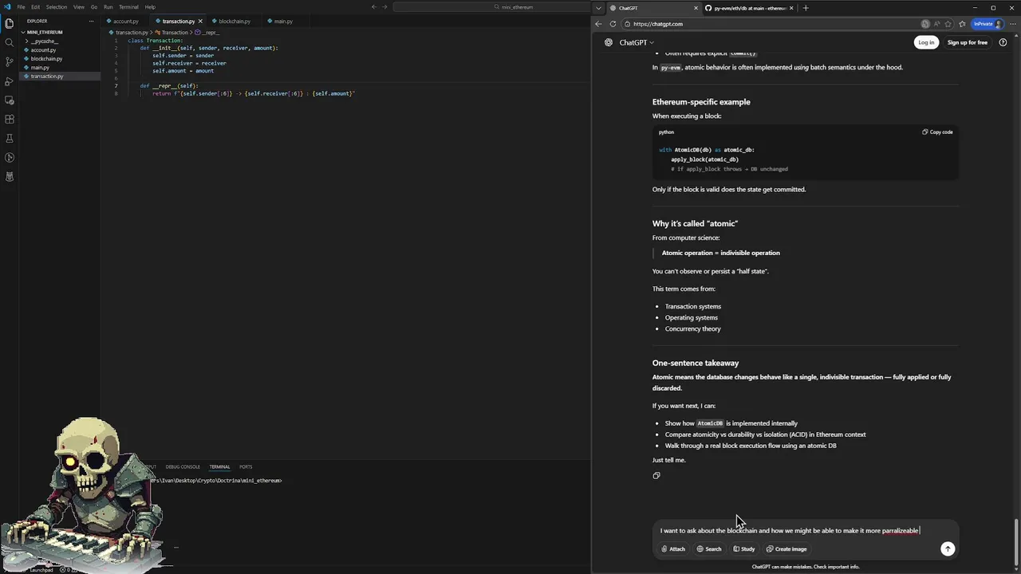This screenshot has height=574, width=1021.
Task: Click Sign up for free
Action: pos(967,42)
